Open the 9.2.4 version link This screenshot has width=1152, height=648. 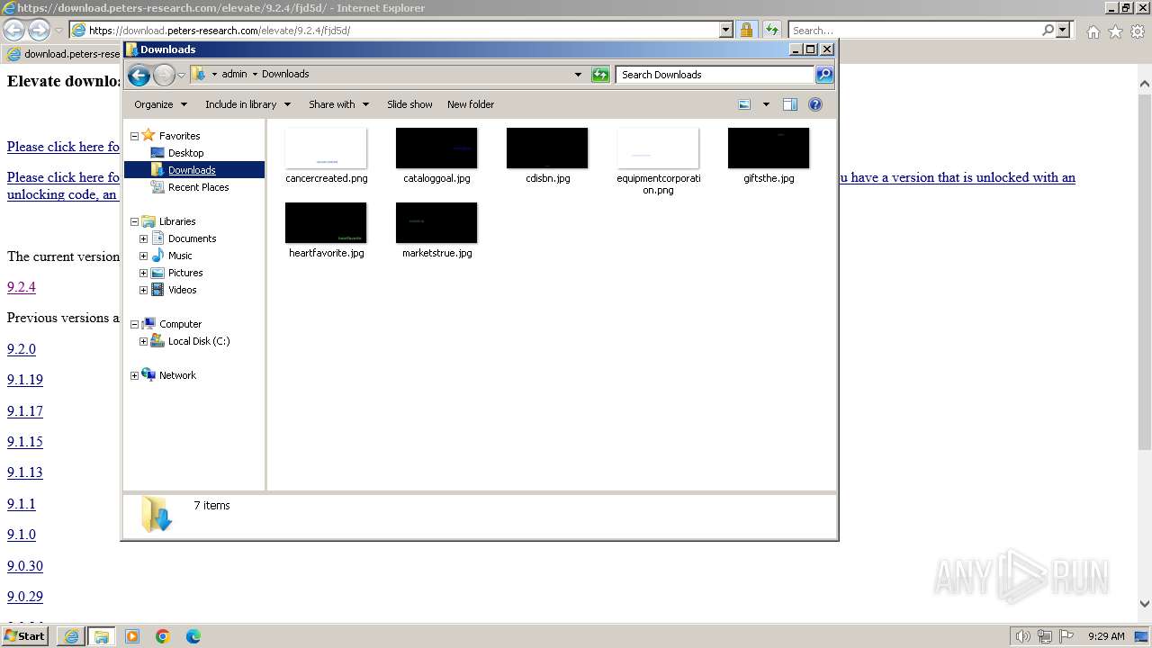(x=22, y=287)
